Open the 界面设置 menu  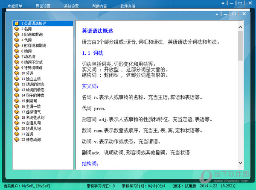(43, 6)
